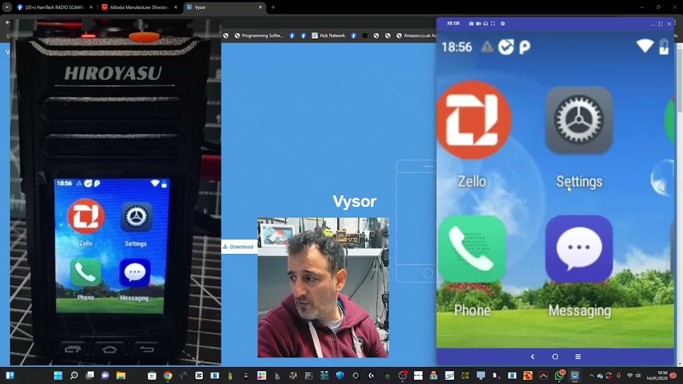683x384 pixels.
Task: Close the Alibaba Manufacturer Directory tab
Action: pos(176,7)
